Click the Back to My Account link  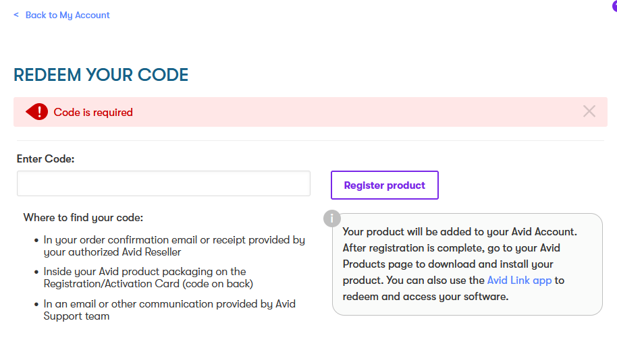(x=68, y=15)
